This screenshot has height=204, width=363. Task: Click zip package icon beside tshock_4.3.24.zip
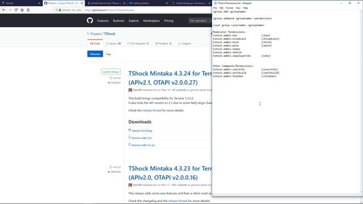click(x=130, y=130)
